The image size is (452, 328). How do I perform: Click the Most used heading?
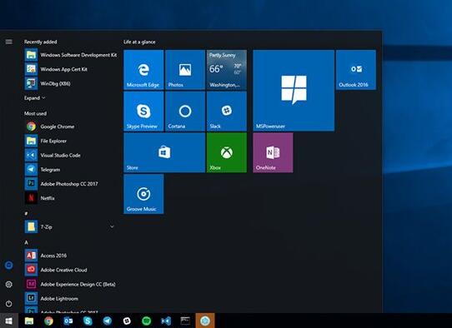pyautogui.click(x=35, y=113)
